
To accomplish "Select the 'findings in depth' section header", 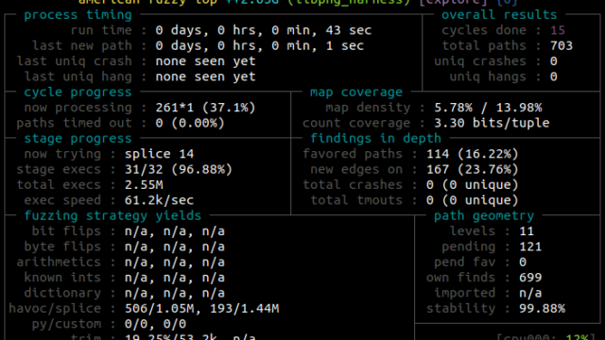I will (375, 139).
